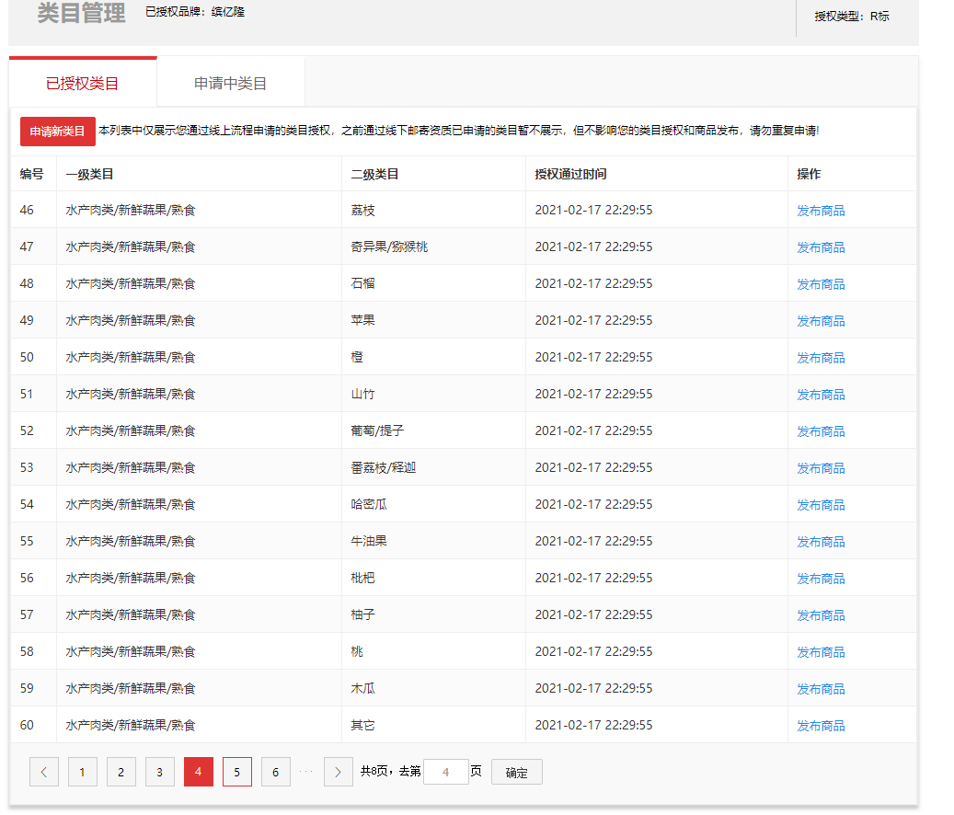Click the 类目管理 page title
This screenshot has height=815, width=954.
82,13
